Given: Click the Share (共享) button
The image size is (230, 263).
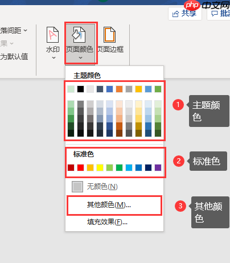Looking at the screenshot, I should click(185, 14).
